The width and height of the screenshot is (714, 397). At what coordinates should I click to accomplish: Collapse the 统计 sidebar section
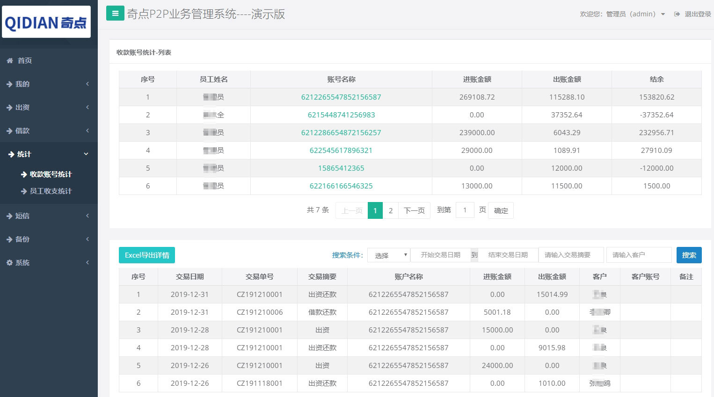pos(86,154)
